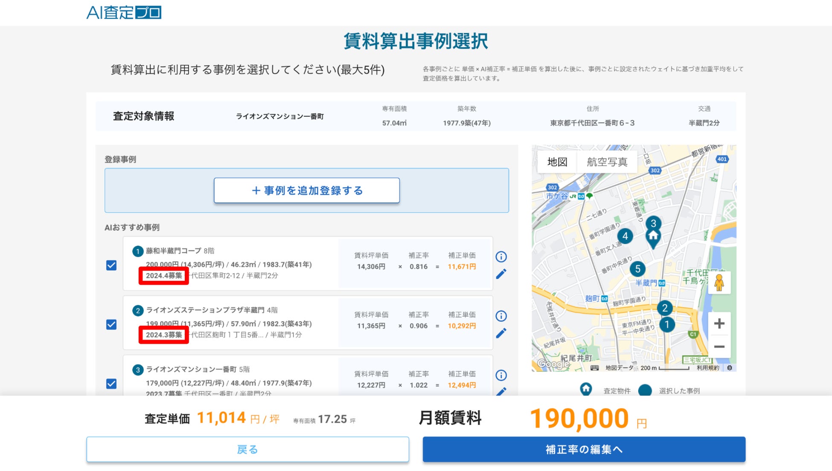Go back with 戻る button
Viewport: 832px width, 471px height.
coord(247,449)
